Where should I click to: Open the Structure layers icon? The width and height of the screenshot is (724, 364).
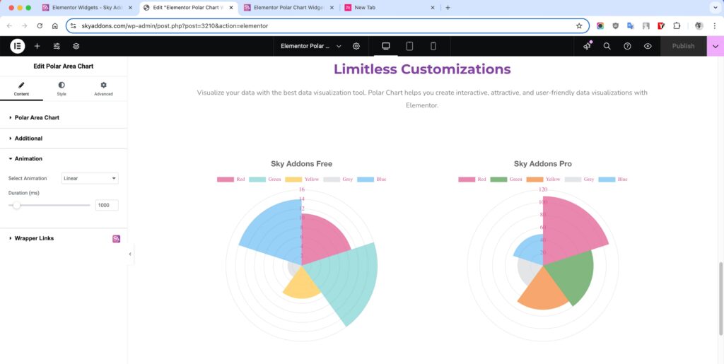(76, 46)
